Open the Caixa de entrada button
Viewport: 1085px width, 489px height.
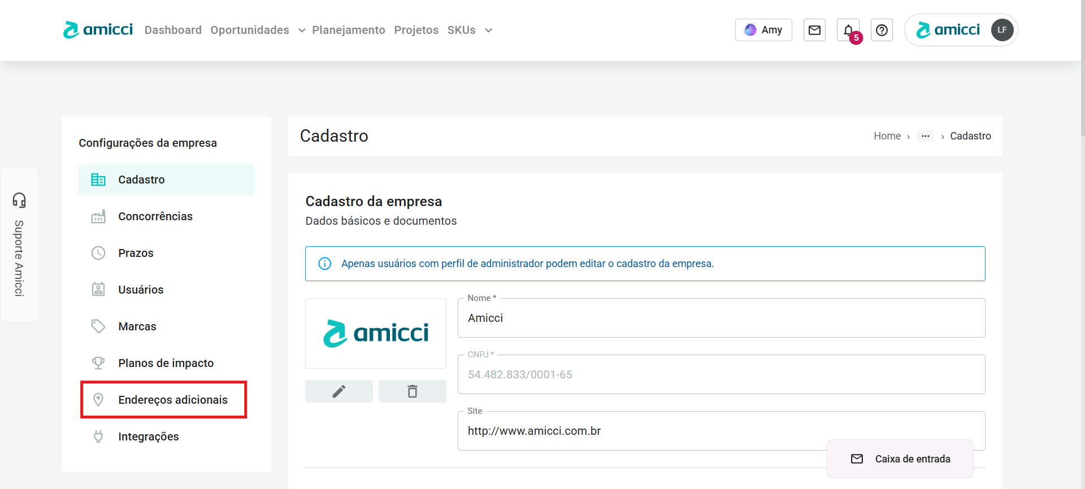[900, 459]
